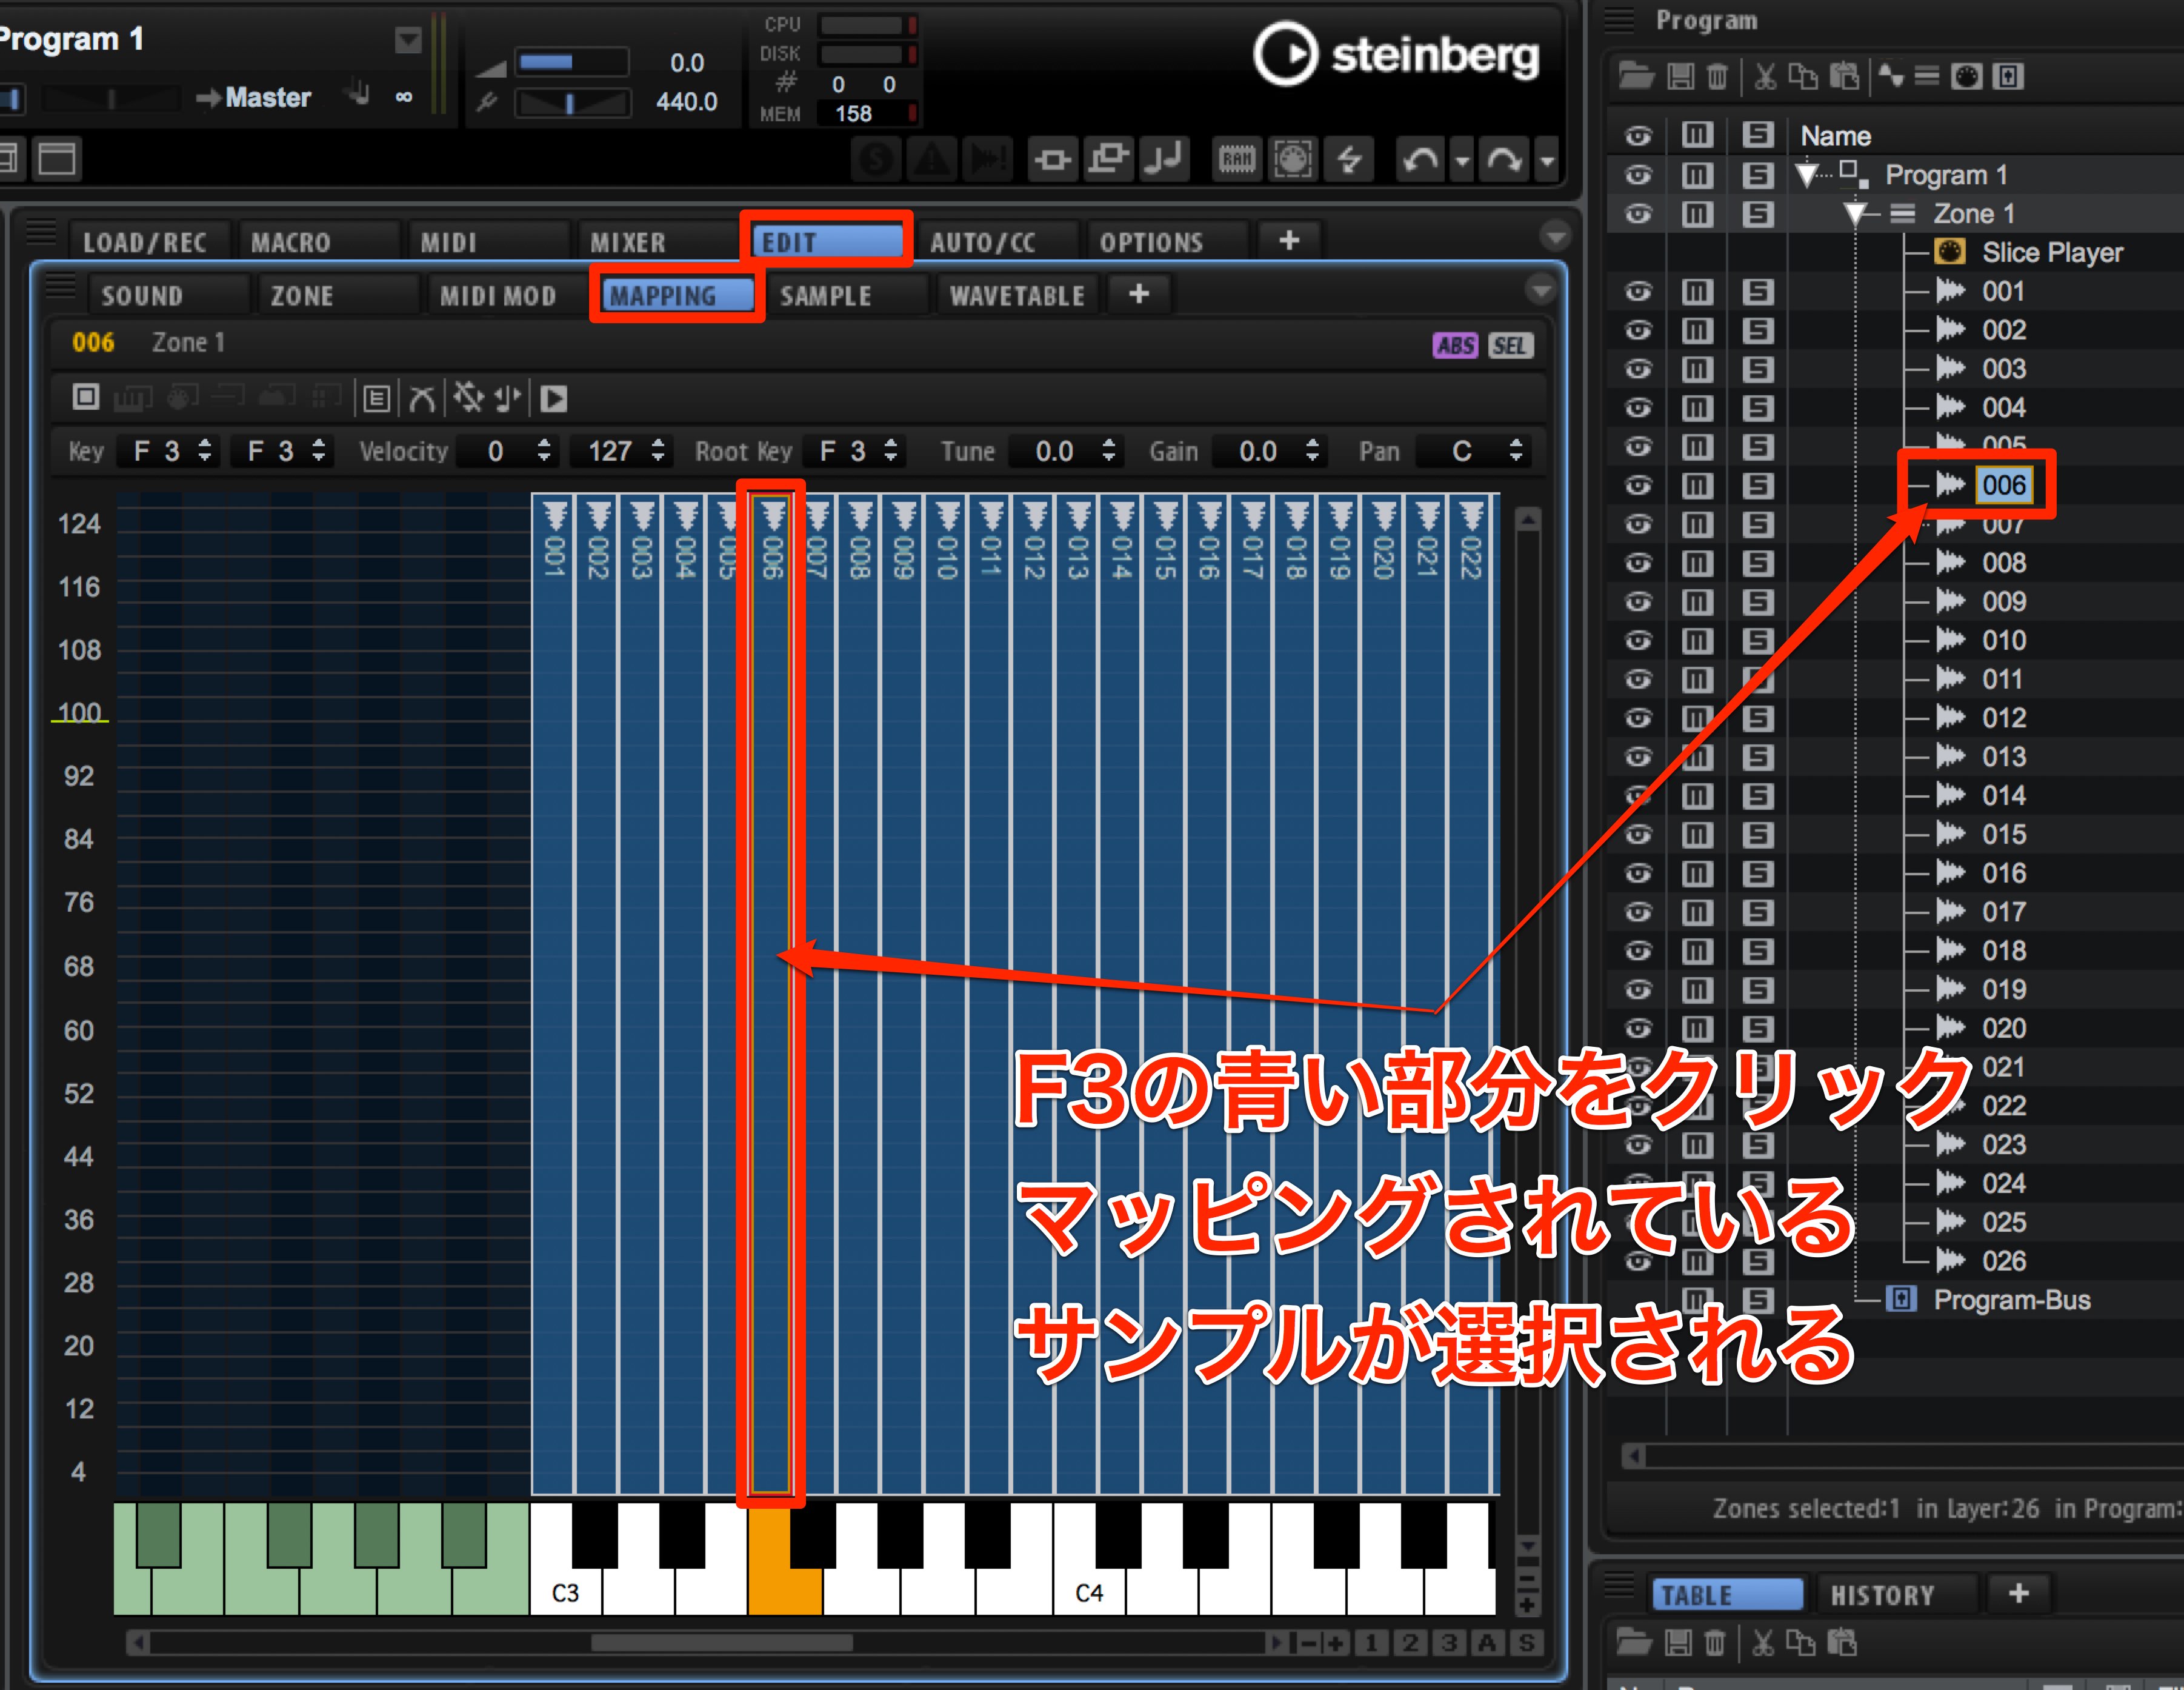2184x1690 pixels.
Task: Open the edit sub-tab row options arrow
Action: [x=1541, y=291]
